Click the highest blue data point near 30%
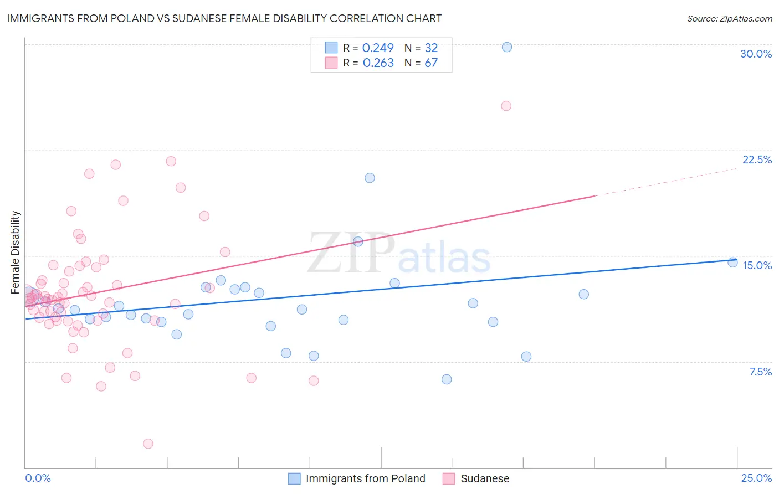 point(506,47)
